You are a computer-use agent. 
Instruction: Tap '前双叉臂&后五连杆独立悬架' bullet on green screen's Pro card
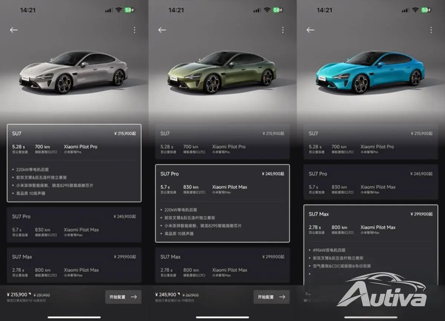pos(189,218)
